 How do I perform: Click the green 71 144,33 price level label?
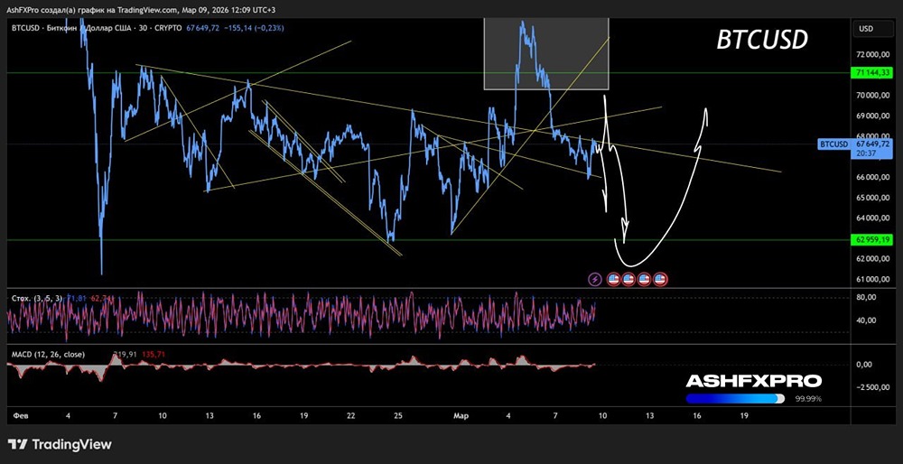coord(872,72)
